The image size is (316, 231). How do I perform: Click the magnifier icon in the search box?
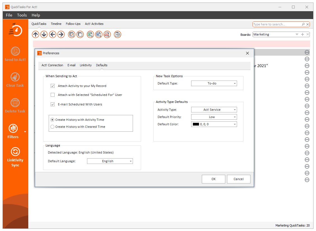[x=303, y=24]
